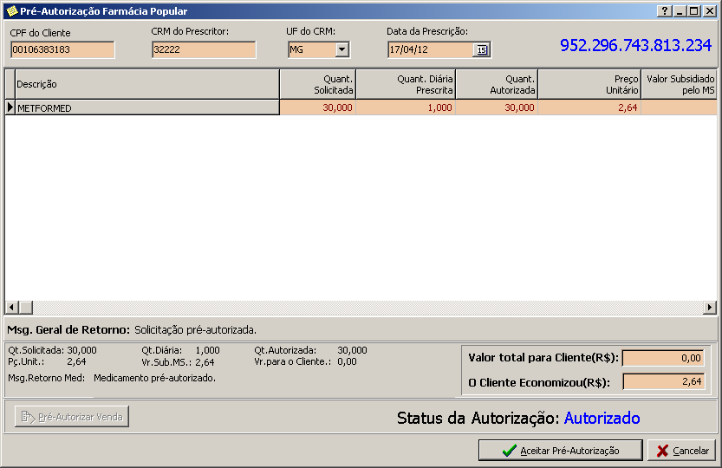Click the Preço Unitário column header
Screen dimensions: 722x468
tap(589, 84)
